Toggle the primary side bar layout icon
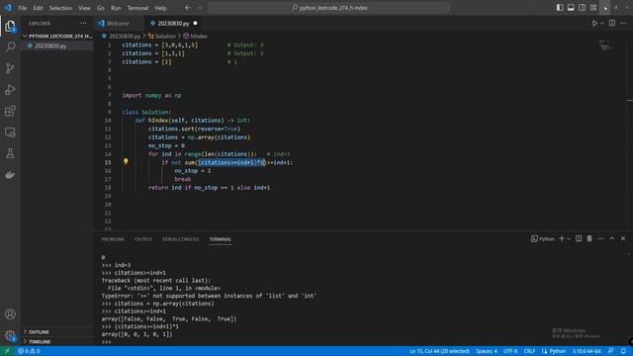The height and width of the screenshot is (356, 633). [560, 8]
